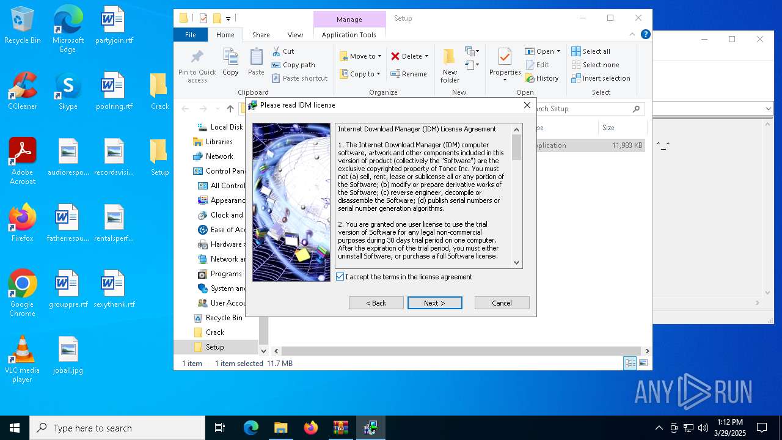Select joball.jpg desktop file
This screenshot has width=782, height=440.
tap(68, 355)
